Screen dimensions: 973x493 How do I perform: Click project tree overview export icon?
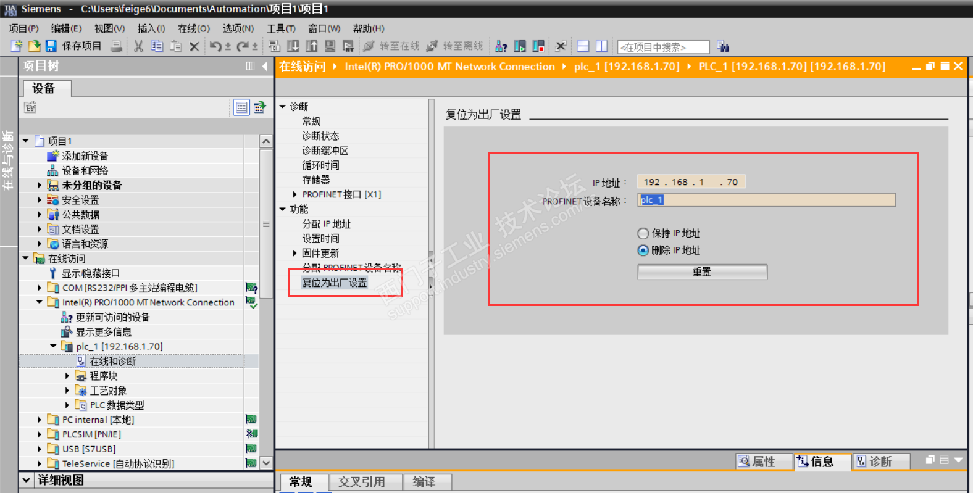click(x=260, y=107)
